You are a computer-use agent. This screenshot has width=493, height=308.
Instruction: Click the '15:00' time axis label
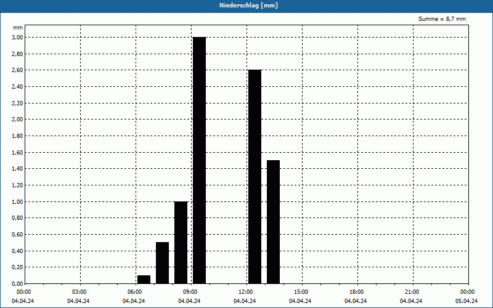click(301, 292)
